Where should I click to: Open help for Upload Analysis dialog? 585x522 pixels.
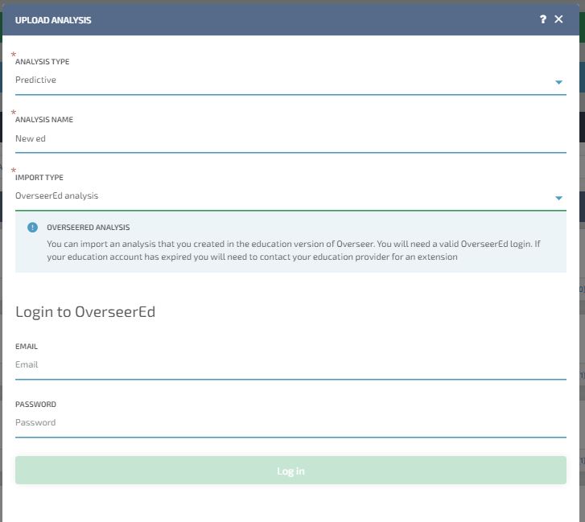point(543,19)
